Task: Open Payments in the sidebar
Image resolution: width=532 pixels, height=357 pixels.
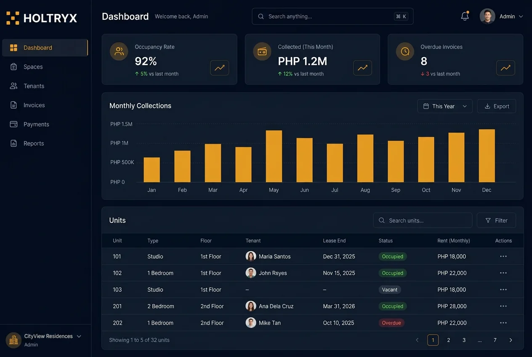Action: (x=45, y=124)
